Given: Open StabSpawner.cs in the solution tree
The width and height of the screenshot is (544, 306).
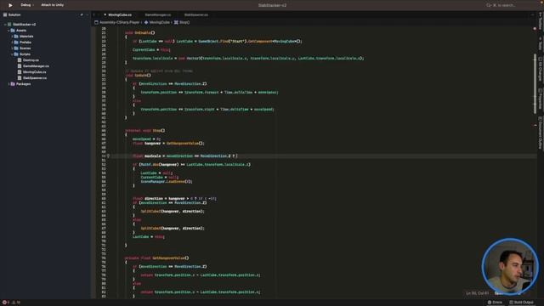Looking at the screenshot, I should (35, 78).
